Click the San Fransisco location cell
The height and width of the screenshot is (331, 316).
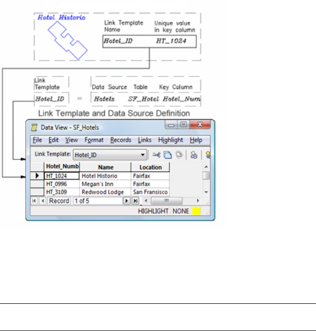150,192
